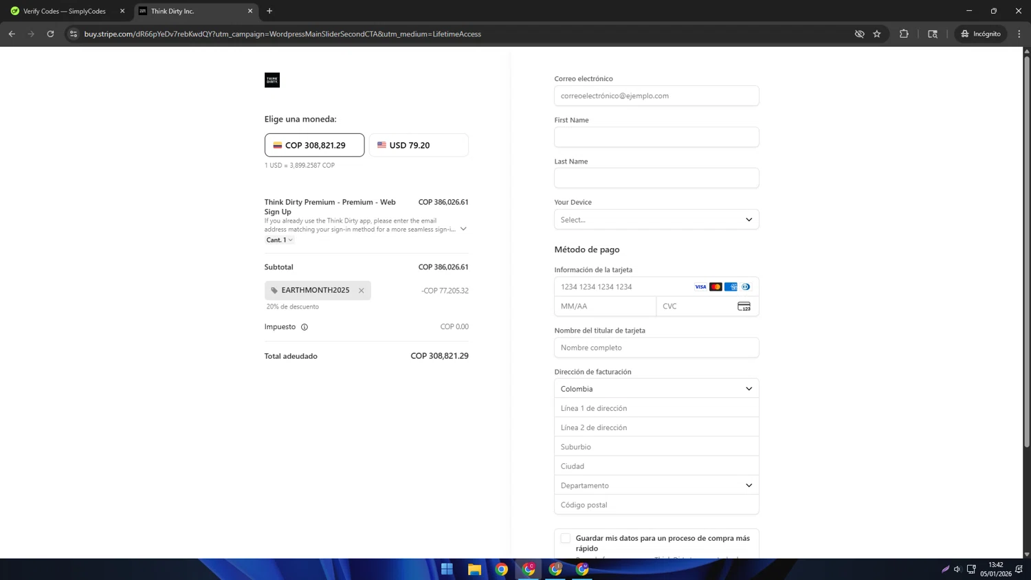Screen dimensions: 1031x580
Task: Open the Chrome three-dot menu
Action: [x=1019, y=34]
